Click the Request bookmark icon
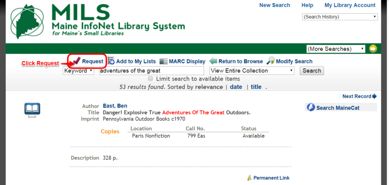 tap(76, 61)
